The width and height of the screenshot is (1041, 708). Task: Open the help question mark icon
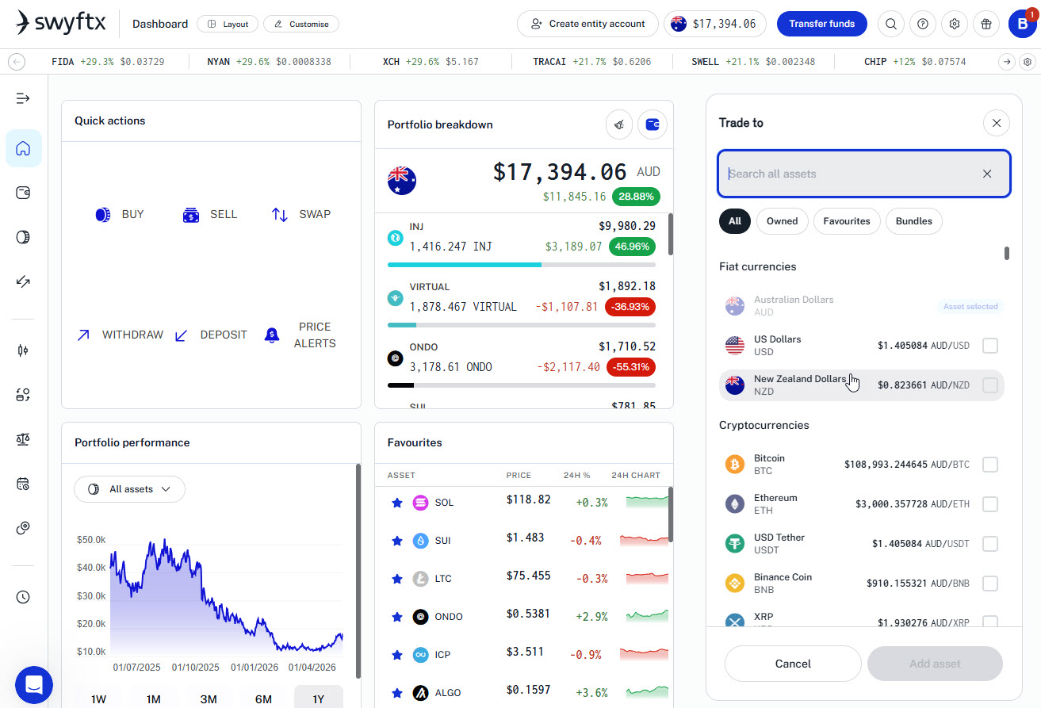pyautogui.click(x=923, y=24)
